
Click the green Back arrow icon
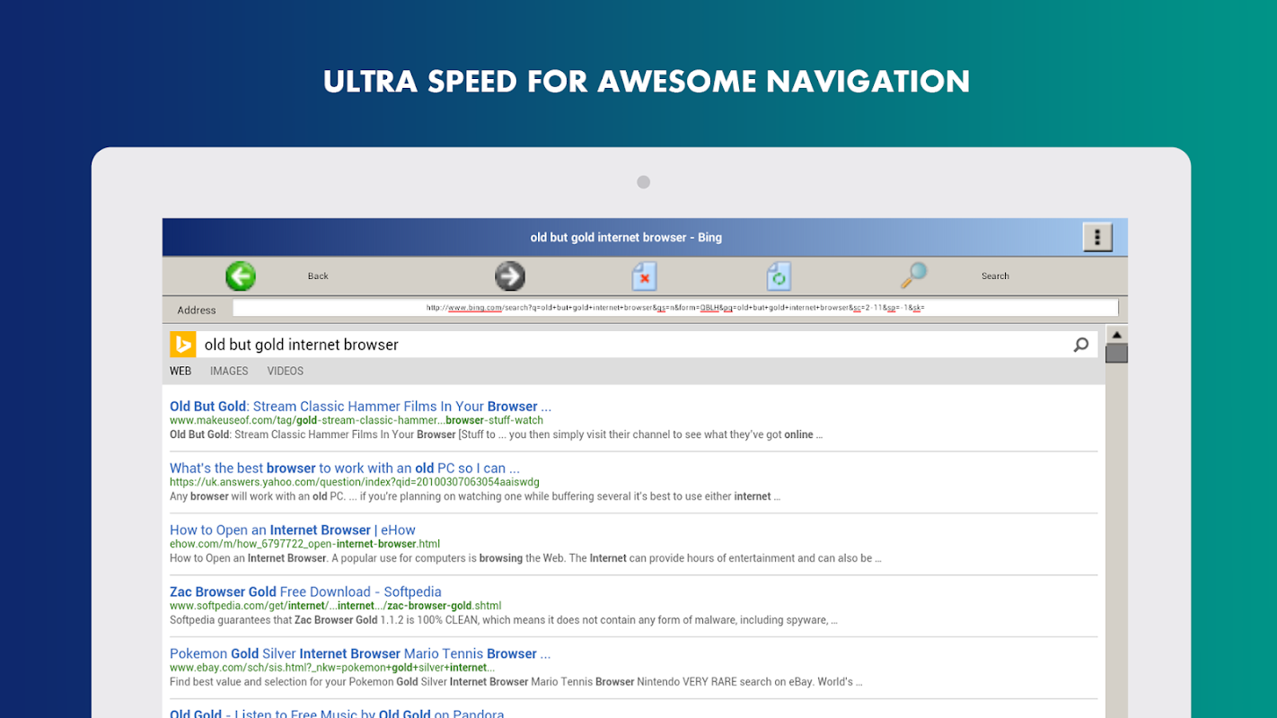(241, 276)
